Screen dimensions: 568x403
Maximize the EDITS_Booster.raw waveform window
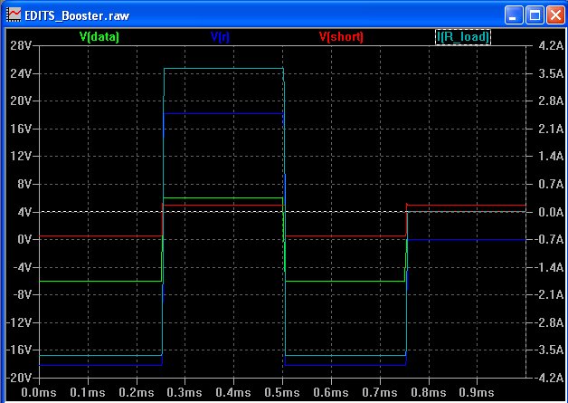535,14
